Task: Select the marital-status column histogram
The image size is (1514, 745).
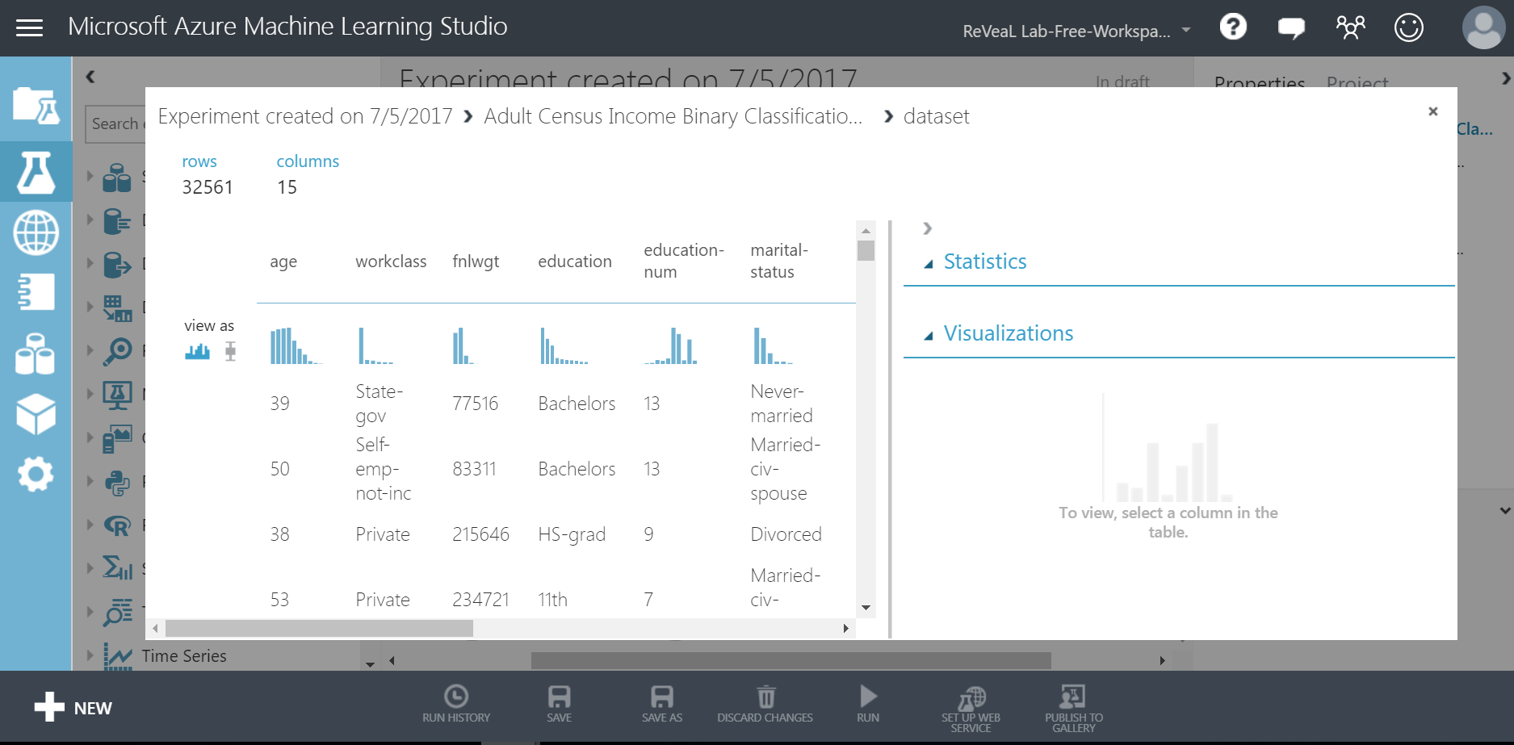Action: click(x=773, y=345)
